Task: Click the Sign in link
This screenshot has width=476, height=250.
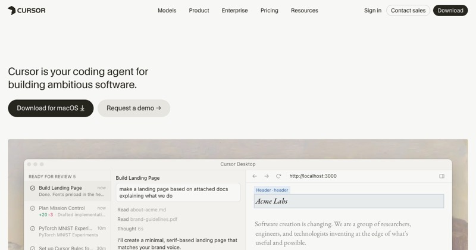Action: coord(372,10)
